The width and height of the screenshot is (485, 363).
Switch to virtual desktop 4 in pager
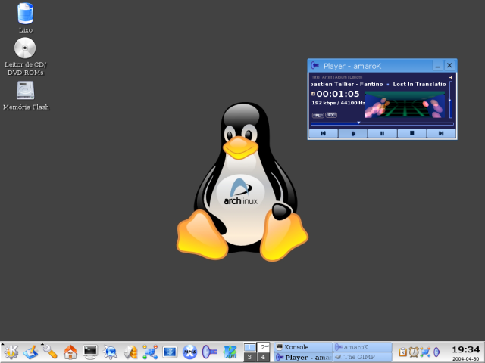(263, 357)
